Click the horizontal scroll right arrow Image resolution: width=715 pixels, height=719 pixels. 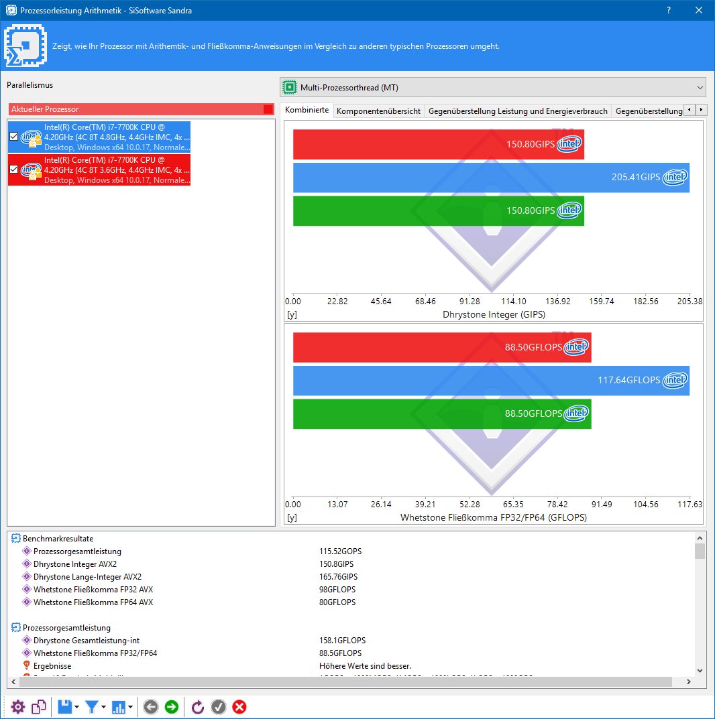688,682
